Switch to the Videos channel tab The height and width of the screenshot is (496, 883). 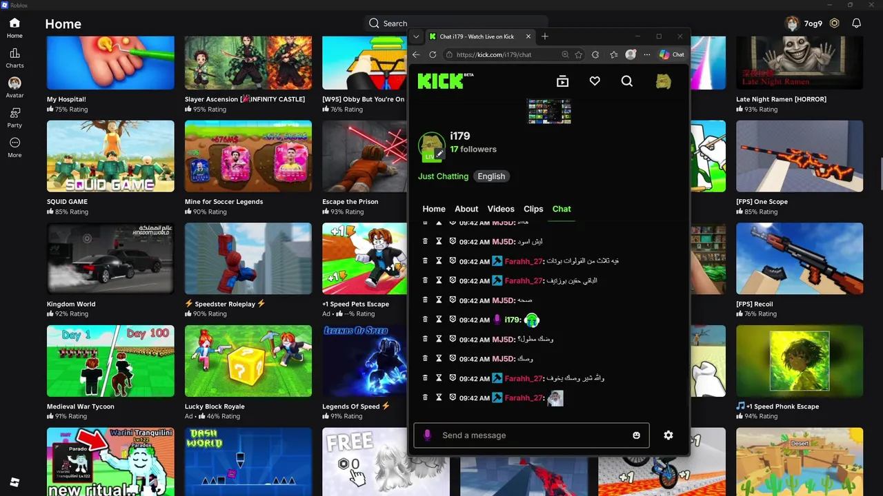coord(501,209)
